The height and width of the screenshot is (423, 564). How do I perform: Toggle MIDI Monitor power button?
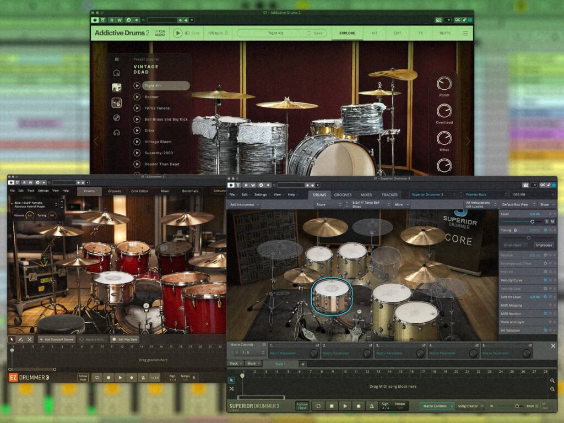pyautogui.click(x=546, y=313)
